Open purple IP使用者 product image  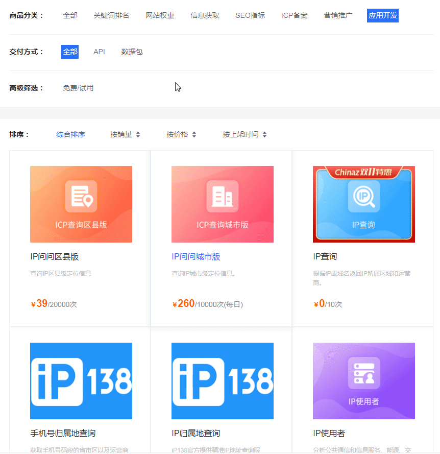coord(364,381)
